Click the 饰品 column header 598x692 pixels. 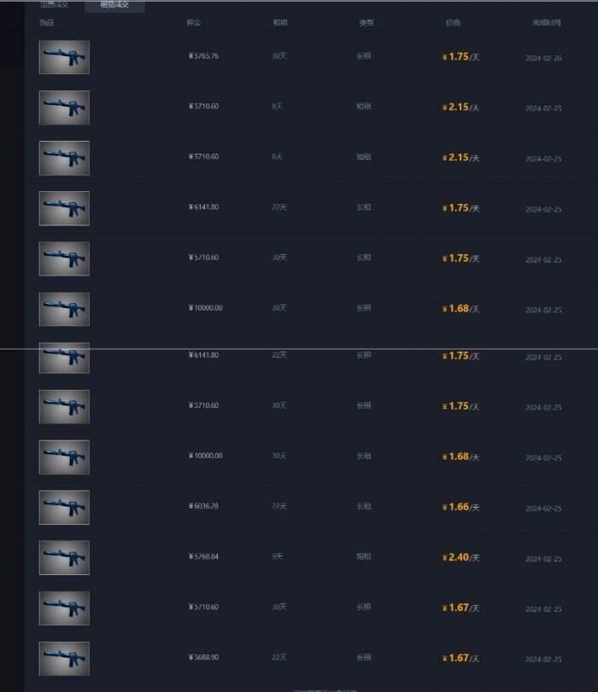[x=47, y=22]
